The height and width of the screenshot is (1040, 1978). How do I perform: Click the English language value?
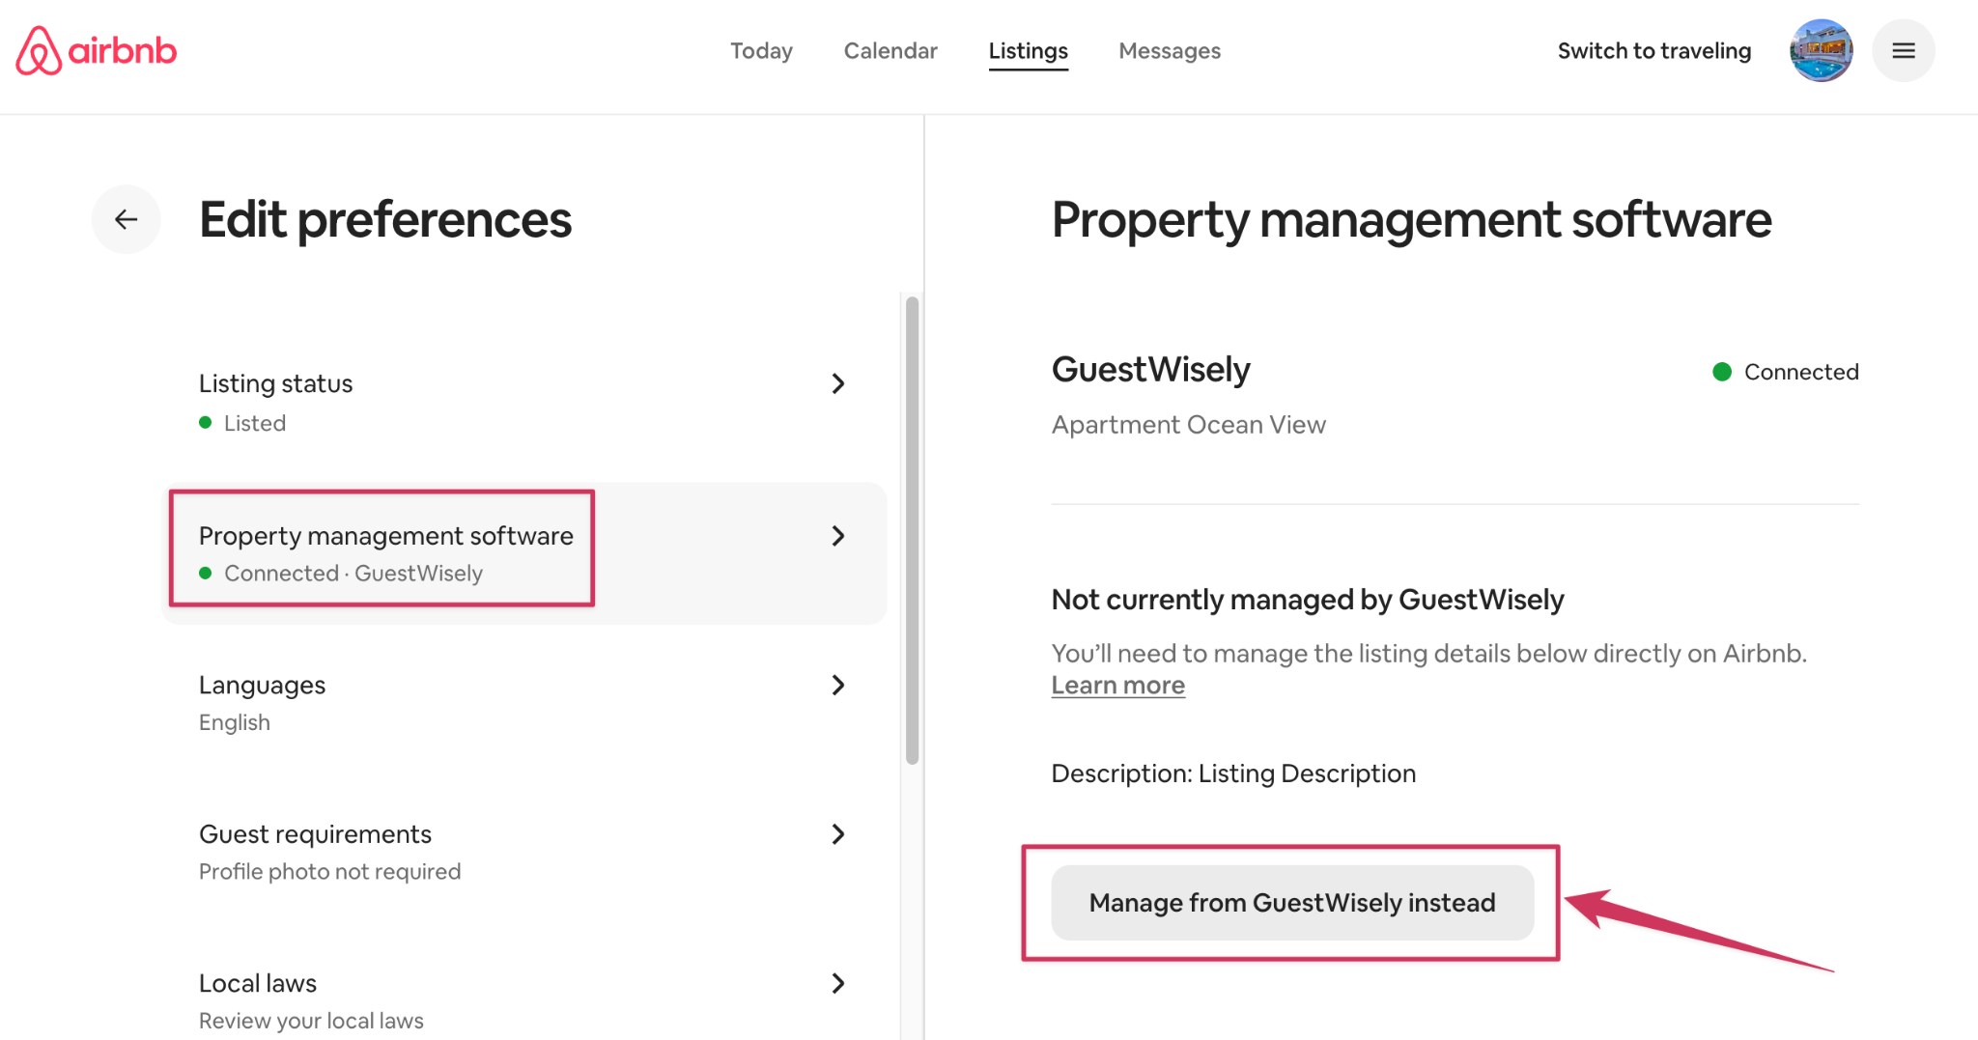tap(235, 722)
